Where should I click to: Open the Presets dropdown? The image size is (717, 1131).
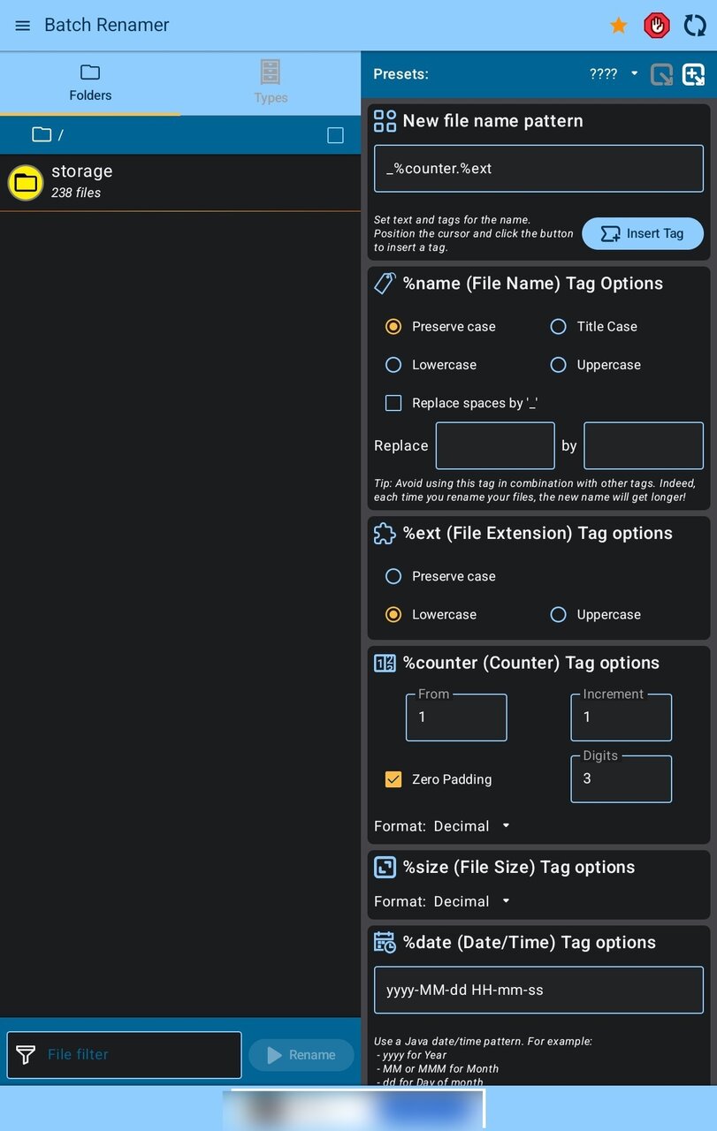click(614, 74)
